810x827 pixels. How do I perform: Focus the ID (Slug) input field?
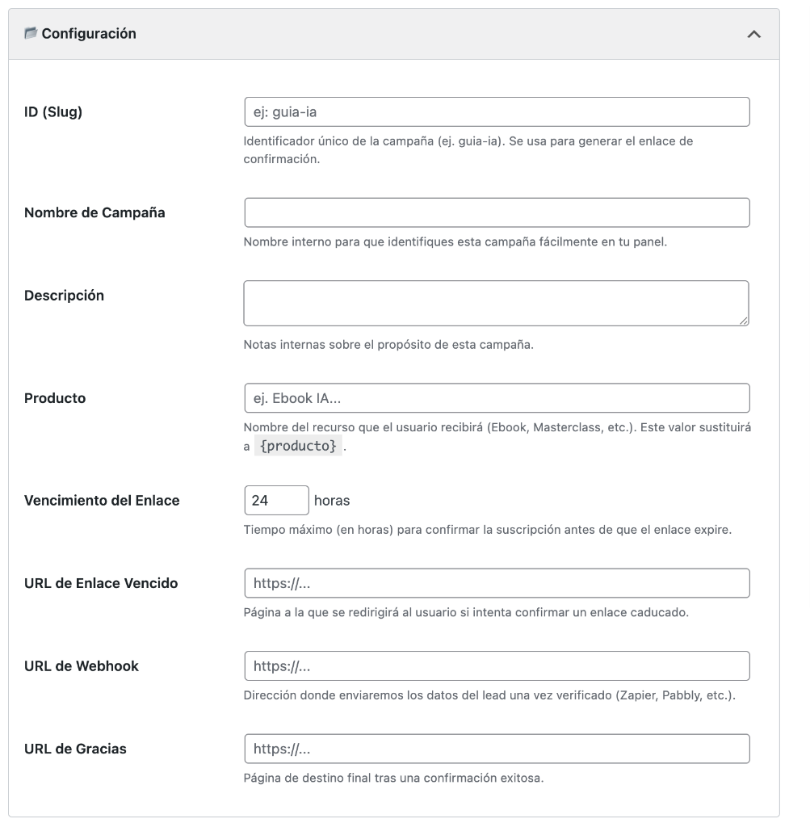point(497,112)
